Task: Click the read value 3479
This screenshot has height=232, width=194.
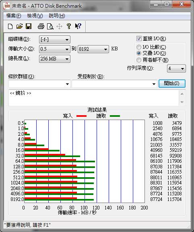Action: pyautogui.click(x=177, y=123)
